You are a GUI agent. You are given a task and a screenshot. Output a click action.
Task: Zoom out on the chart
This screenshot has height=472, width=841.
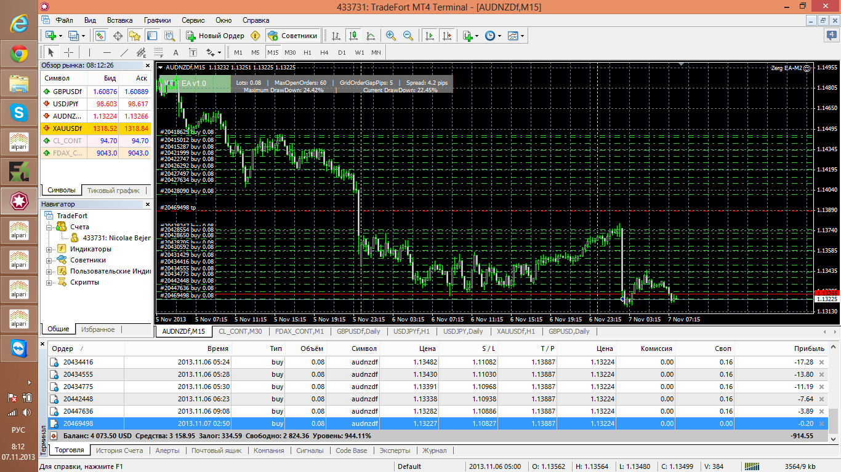tap(408, 36)
